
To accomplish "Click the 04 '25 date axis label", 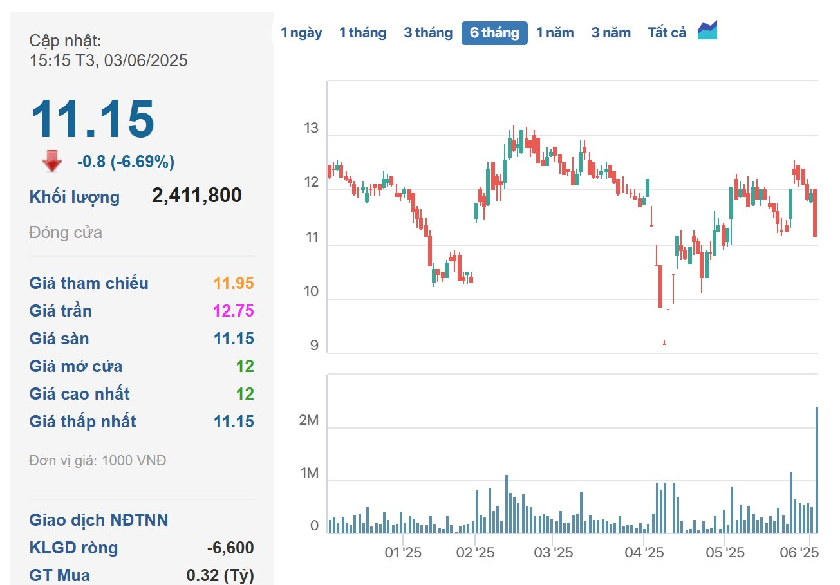I will coord(644,553).
